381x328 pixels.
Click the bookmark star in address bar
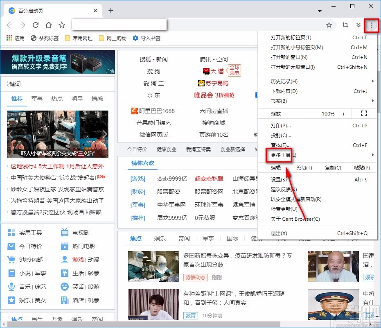[x=329, y=25]
